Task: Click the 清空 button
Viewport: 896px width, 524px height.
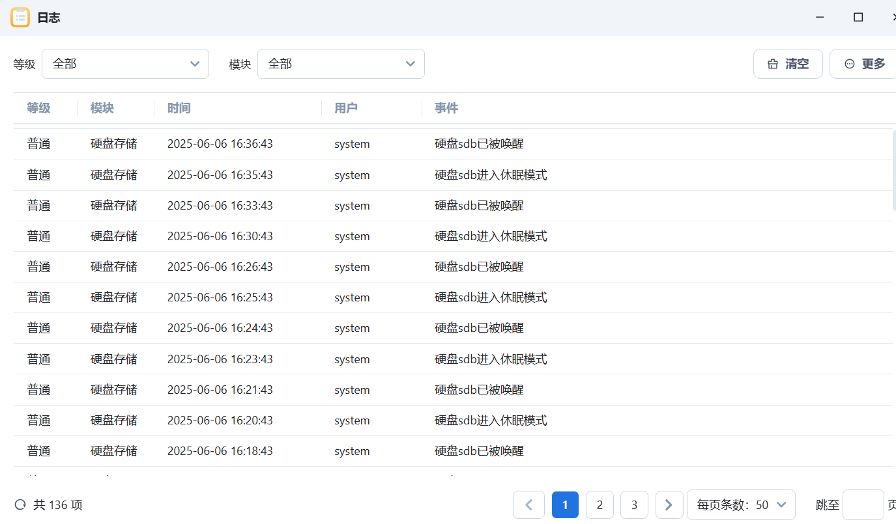Action: tap(788, 64)
